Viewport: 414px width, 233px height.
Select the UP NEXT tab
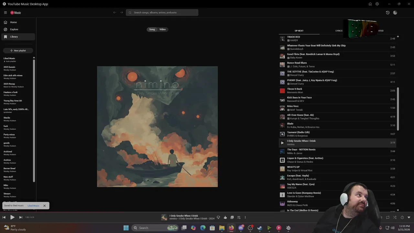tap(299, 31)
